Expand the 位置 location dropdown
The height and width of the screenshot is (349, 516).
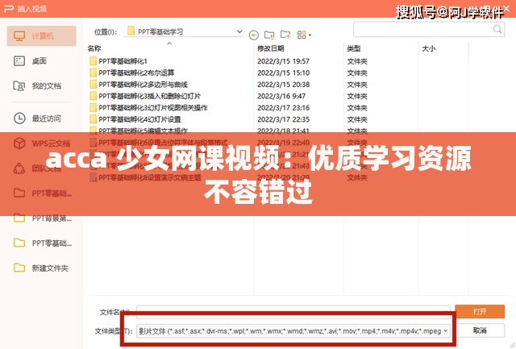(x=239, y=31)
